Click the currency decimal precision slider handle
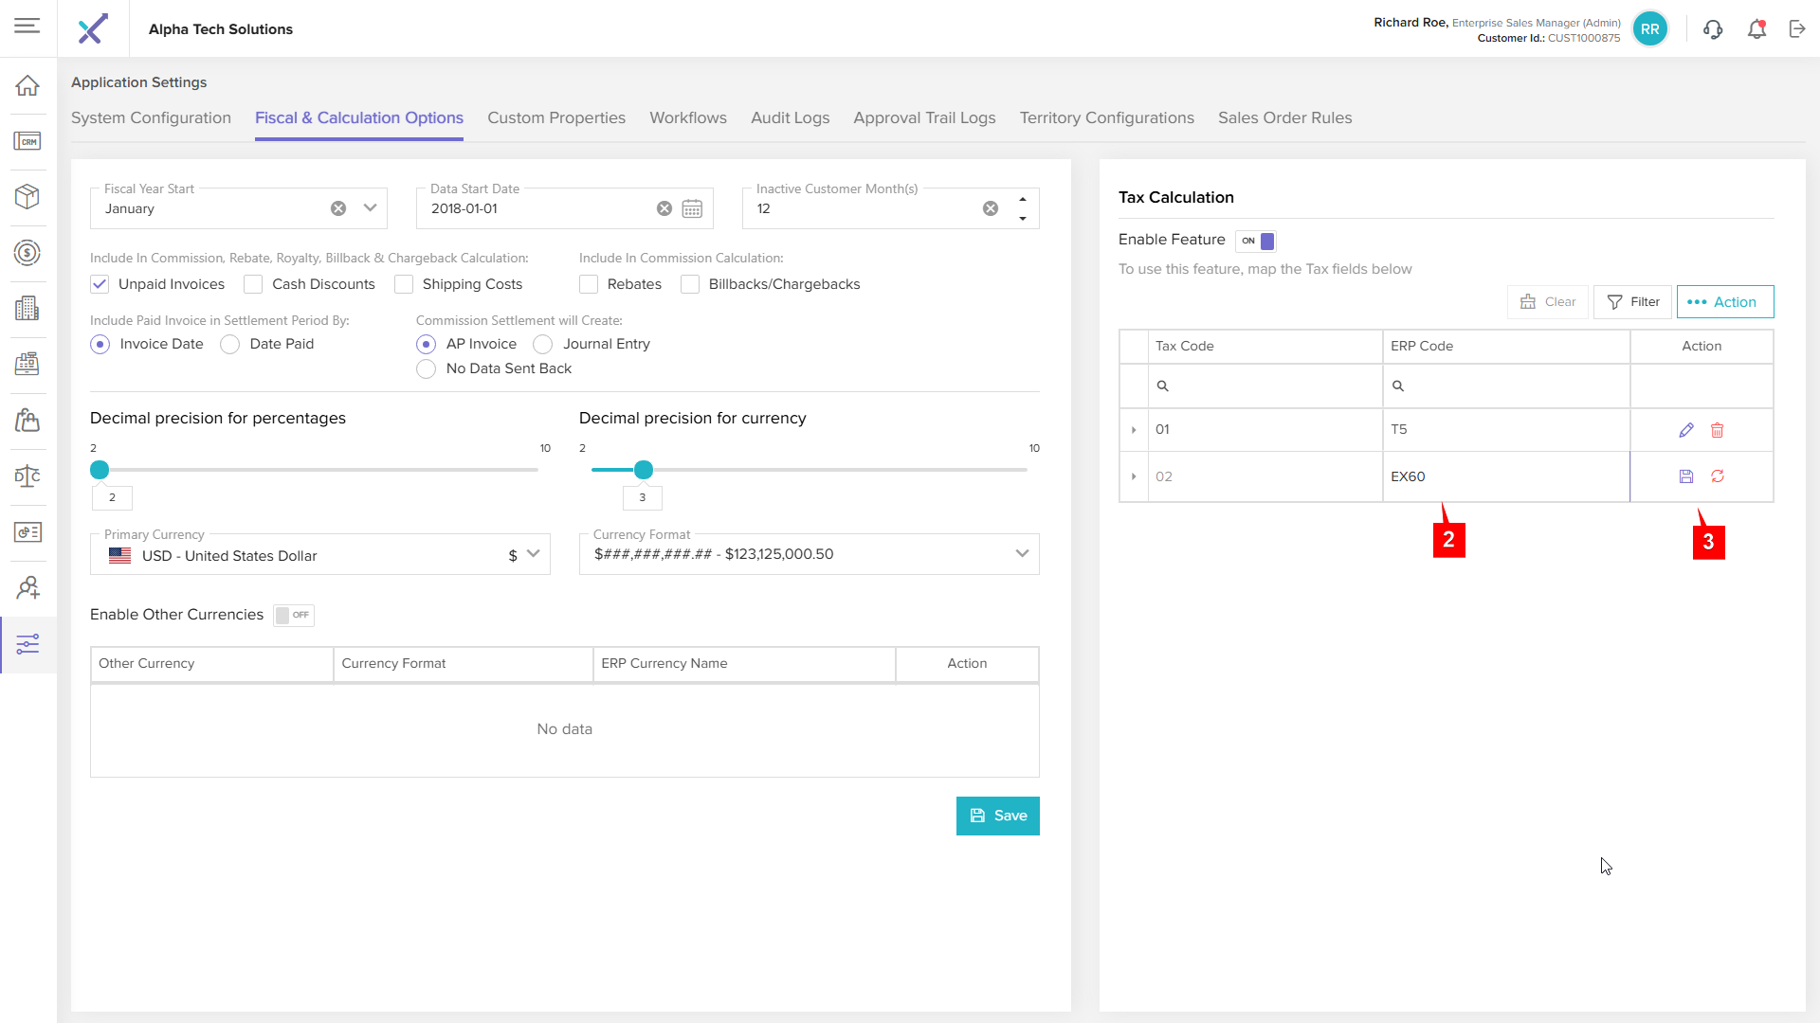This screenshot has height=1023, width=1820. pyautogui.click(x=644, y=470)
